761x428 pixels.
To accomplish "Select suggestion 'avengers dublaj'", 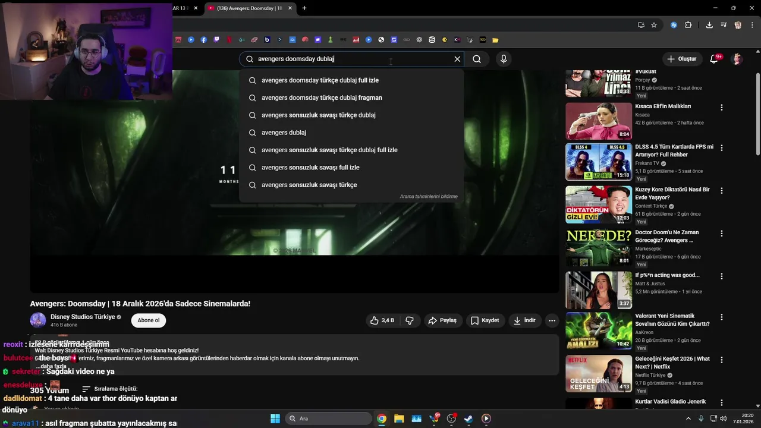I will (x=351, y=133).
